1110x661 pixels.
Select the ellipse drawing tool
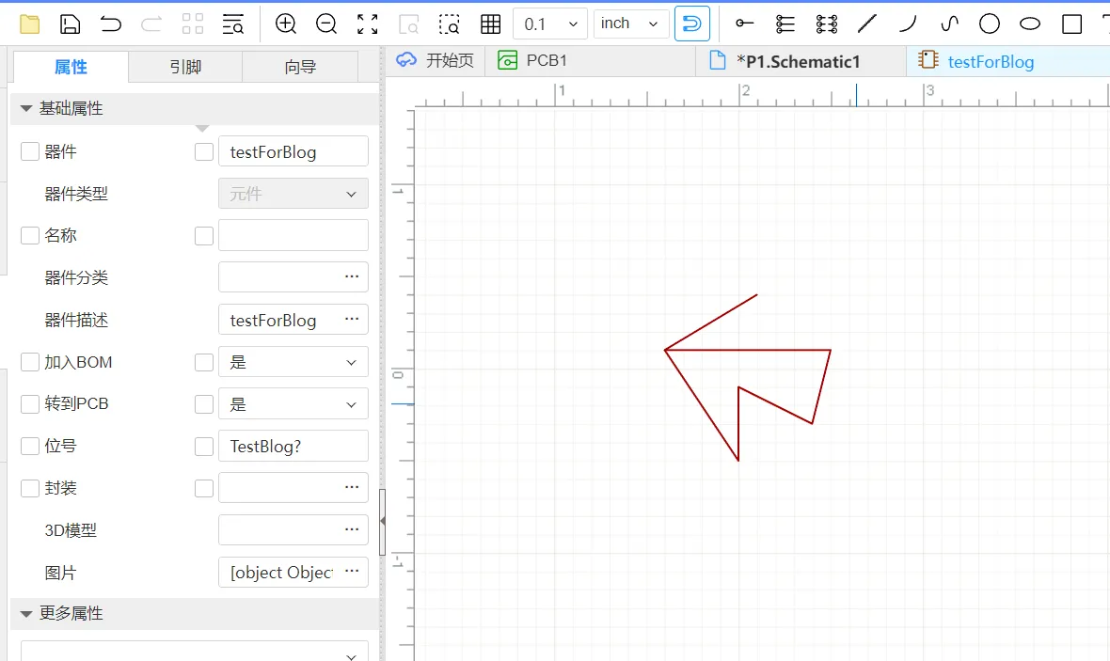pos(1030,24)
